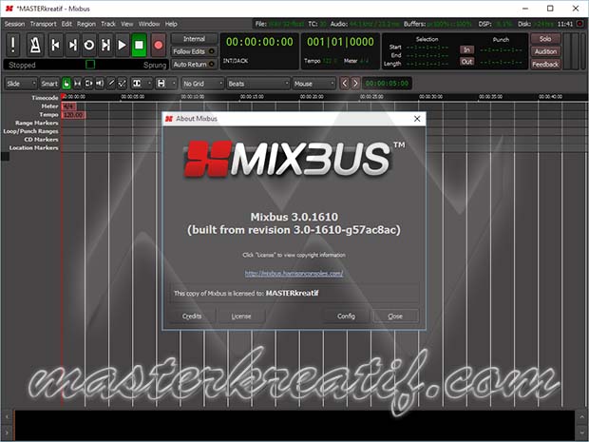Open the Slide edit mode dropdown
This screenshot has width=589, height=442.
tap(21, 84)
